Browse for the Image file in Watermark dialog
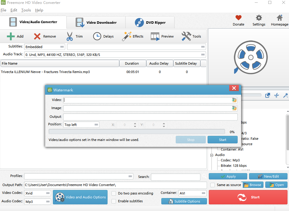The width and height of the screenshot is (289, 211). pyautogui.click(x=234, y=108)
